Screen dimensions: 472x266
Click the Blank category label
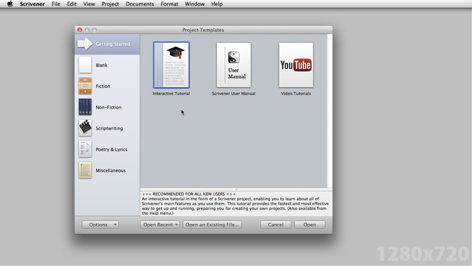pos(101,65)
